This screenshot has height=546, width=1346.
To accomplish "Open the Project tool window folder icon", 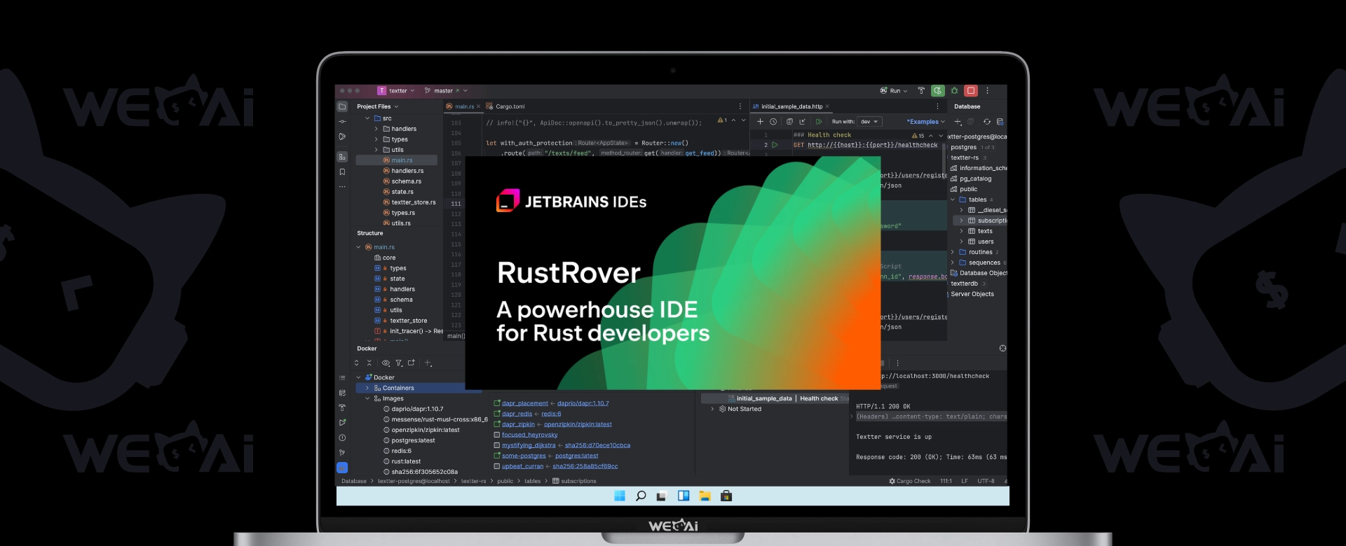I will pyautogui.click(x=342, y=106).
